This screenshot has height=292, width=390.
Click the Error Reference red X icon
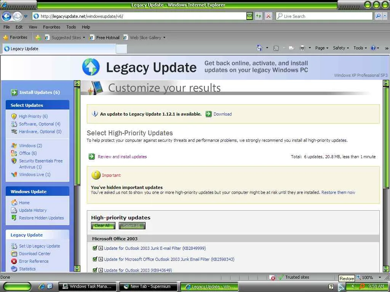click(14, 261)
